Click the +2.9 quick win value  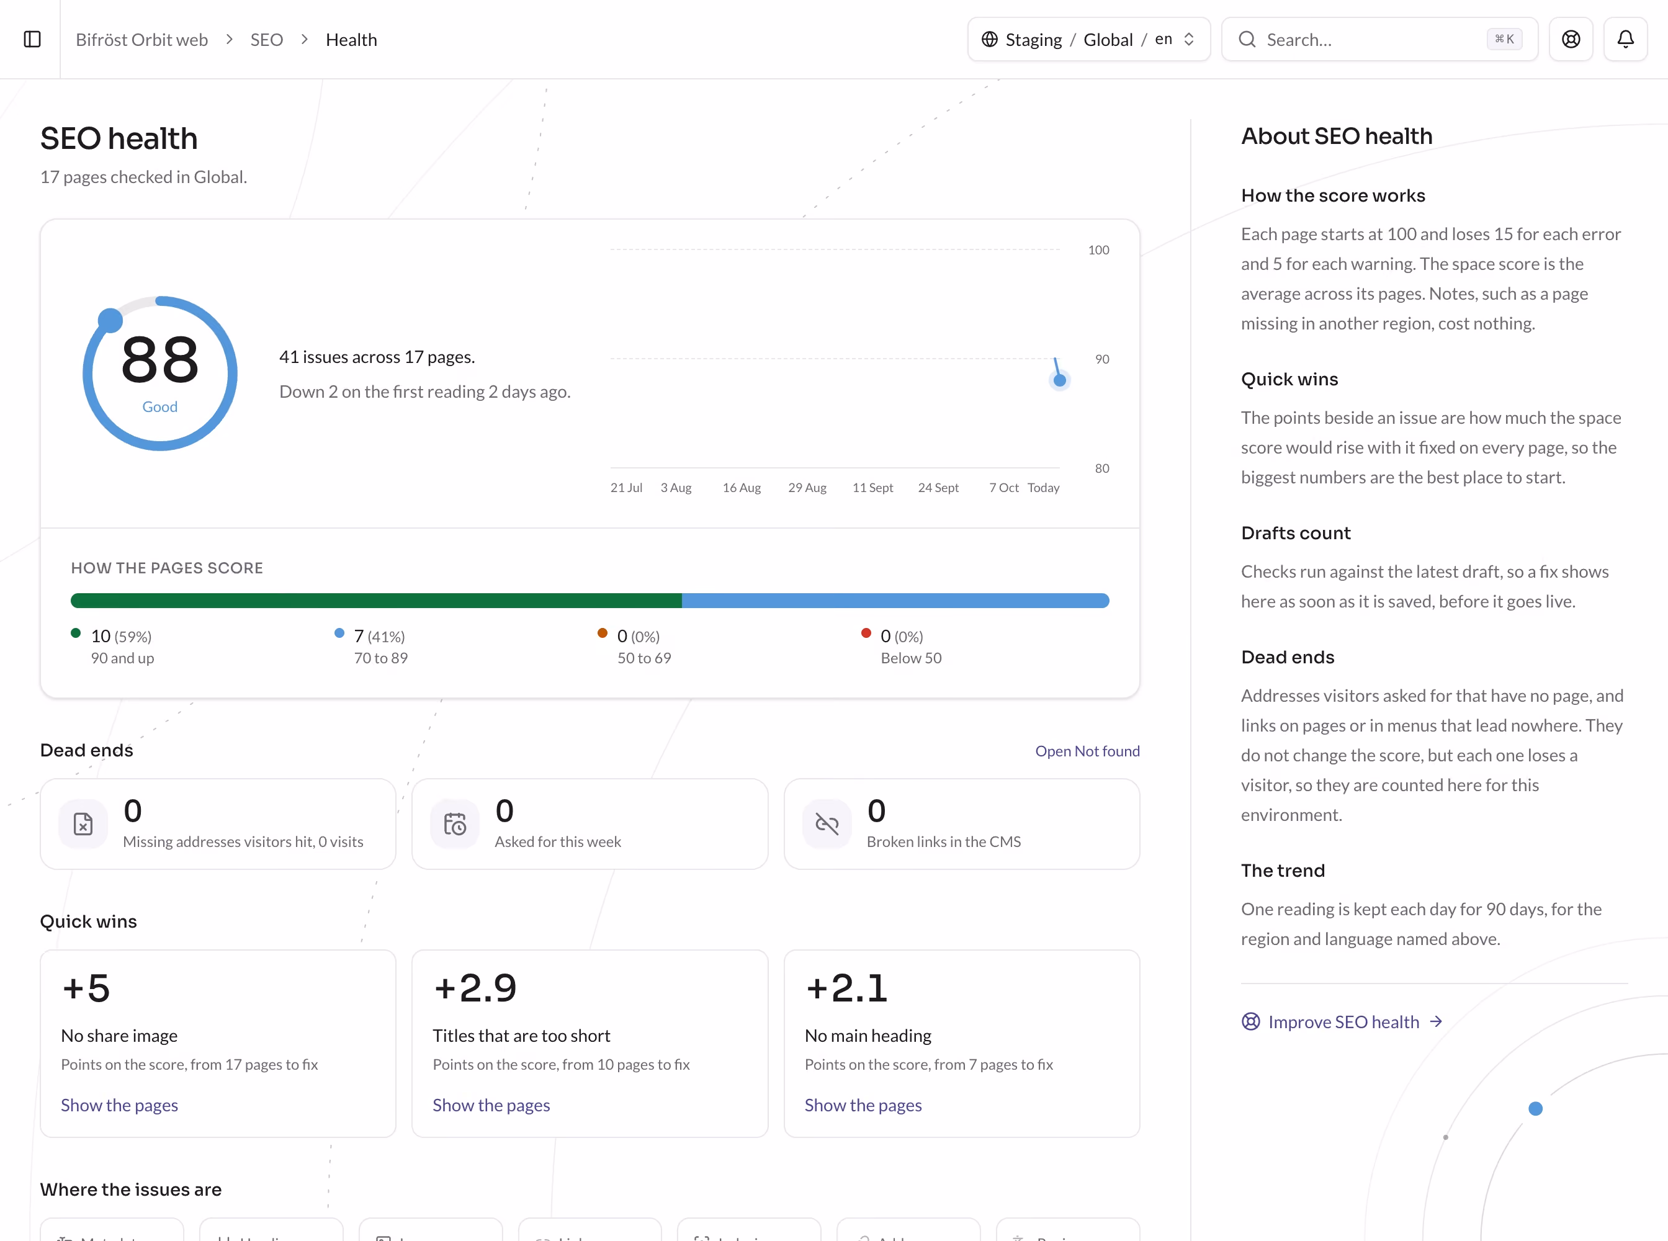coord(475,988)
